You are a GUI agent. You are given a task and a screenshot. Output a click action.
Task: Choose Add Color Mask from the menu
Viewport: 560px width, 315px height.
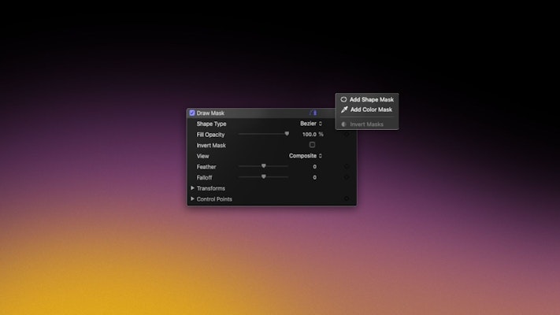(x=371, y=109)
